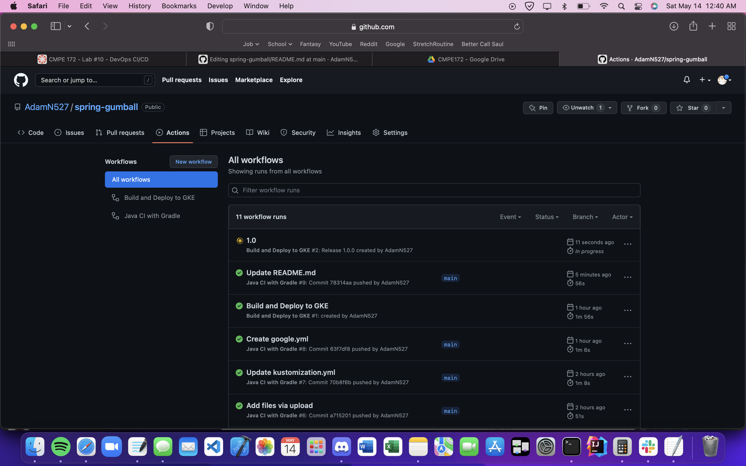This screenshot has width=746, height=466.
Task: Open more options for the 1.0 run
Action: 628,244
